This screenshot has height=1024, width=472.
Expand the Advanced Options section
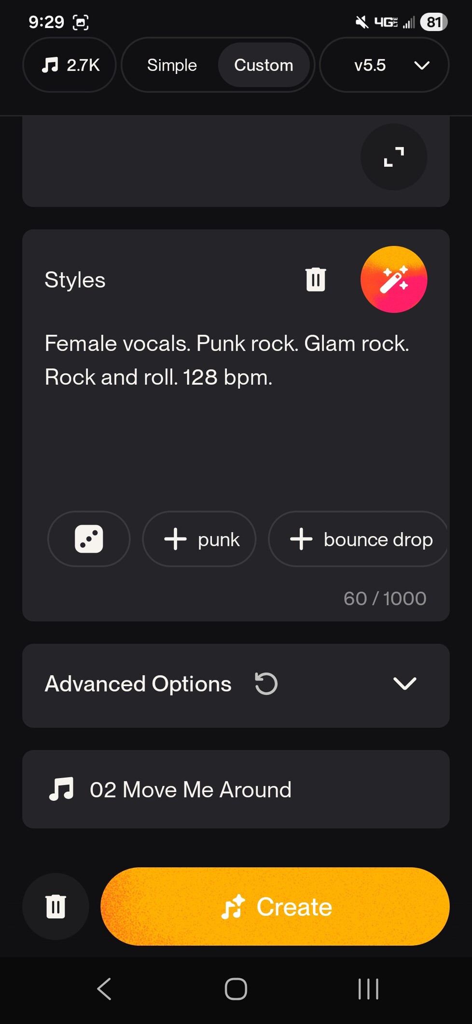(404, 684)
